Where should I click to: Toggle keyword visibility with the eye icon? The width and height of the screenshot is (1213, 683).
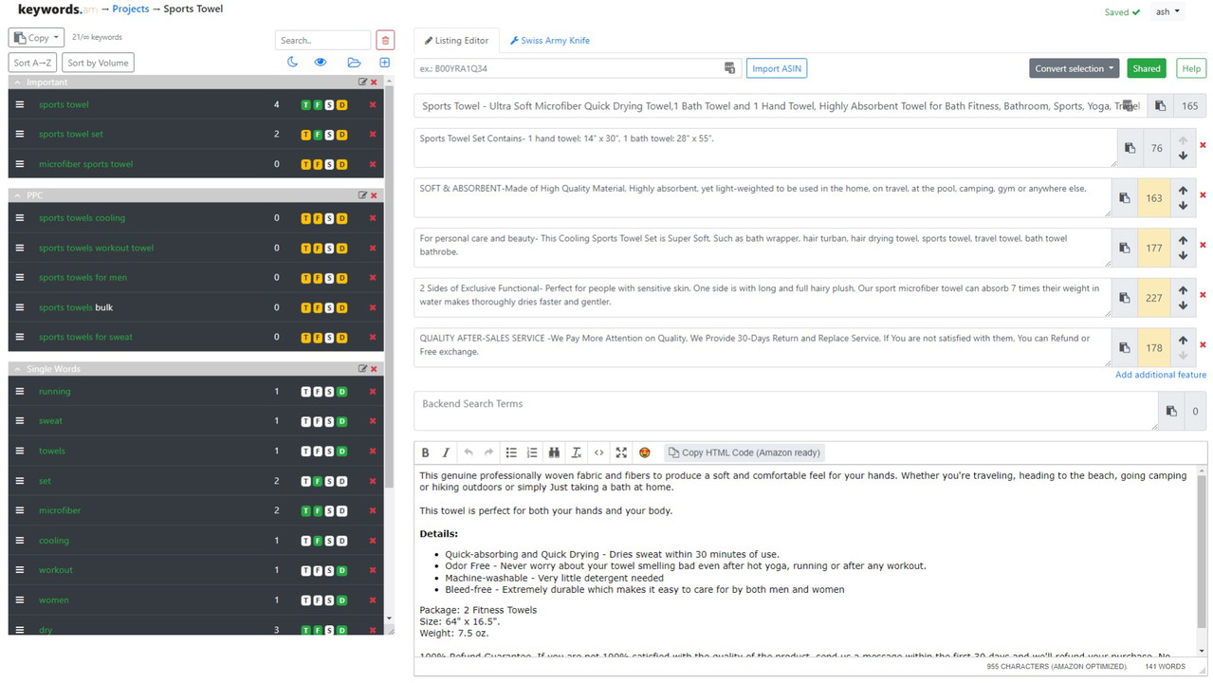(321, 63)
